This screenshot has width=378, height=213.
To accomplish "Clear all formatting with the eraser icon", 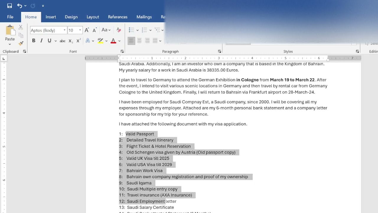I will [119, 30].
